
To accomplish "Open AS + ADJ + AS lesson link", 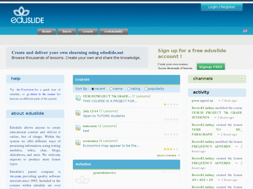I will [x=202, y=180].
